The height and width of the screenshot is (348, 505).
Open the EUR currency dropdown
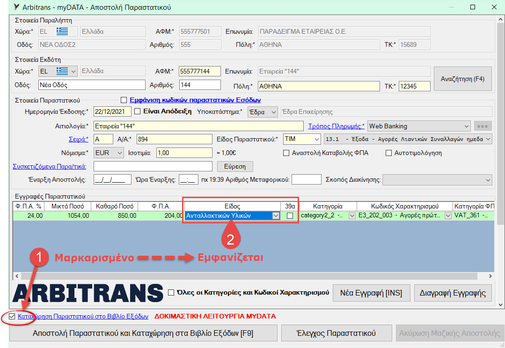pyautogui.click(x=120, y=153)
